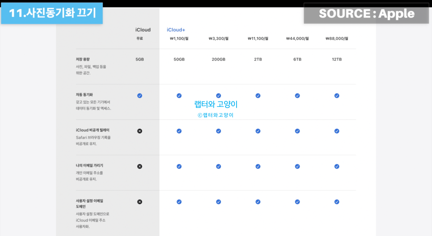
Task: Click 자동 동기화 checkmark under ₩1,100/월 plan
Action: 179,96
